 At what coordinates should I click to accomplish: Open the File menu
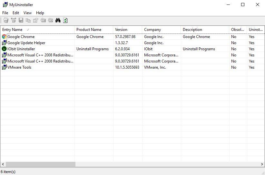[x=5, y=13]
